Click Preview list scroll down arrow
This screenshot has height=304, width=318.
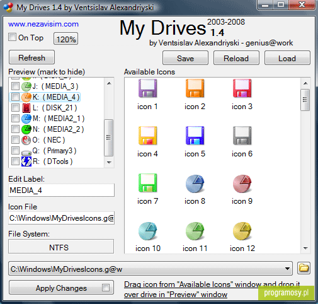pos(109,162)
